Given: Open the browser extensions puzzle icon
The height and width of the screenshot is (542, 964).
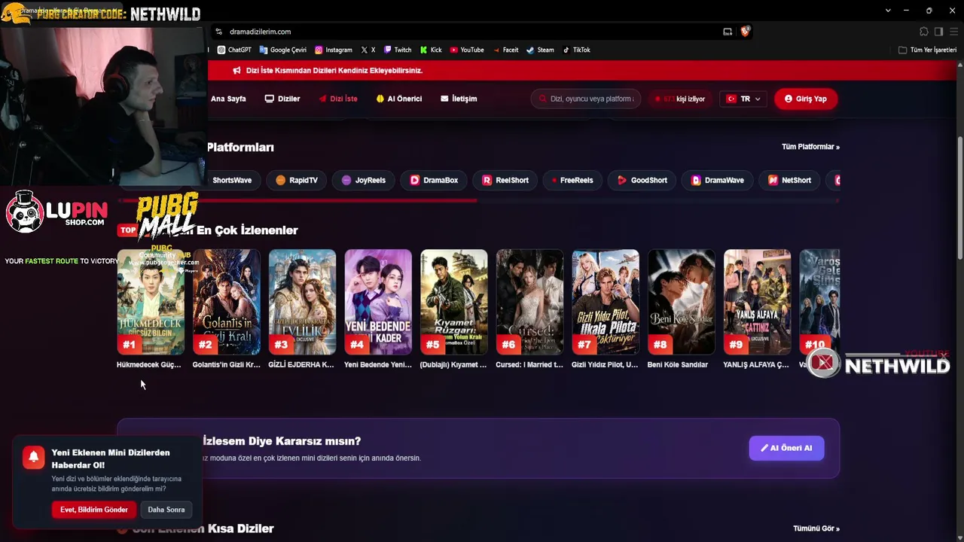Looking at the screenshot, I should 924,32.
